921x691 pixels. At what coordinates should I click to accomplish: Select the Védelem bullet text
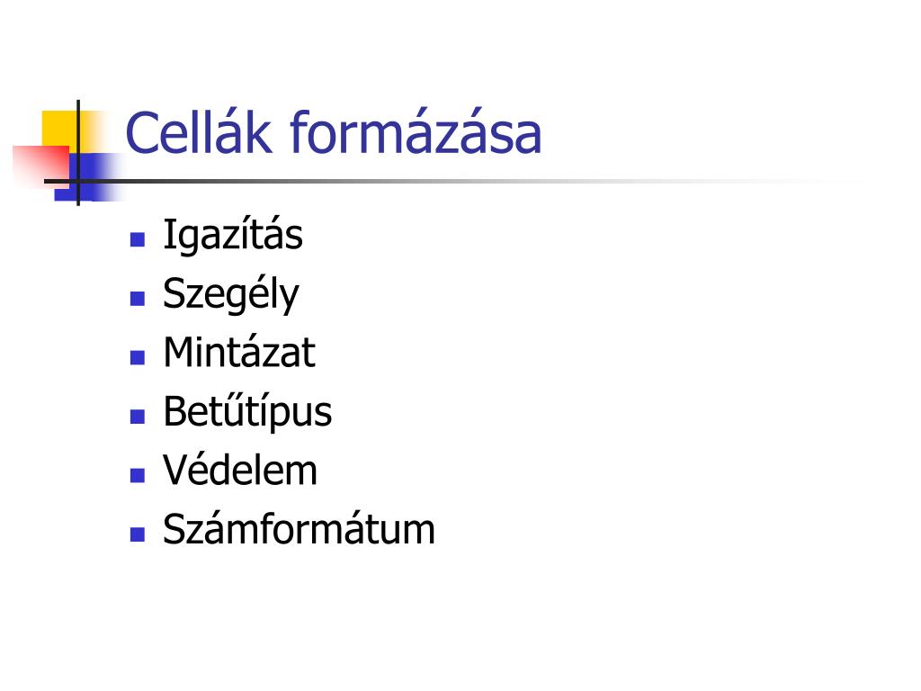coord(240,471)
